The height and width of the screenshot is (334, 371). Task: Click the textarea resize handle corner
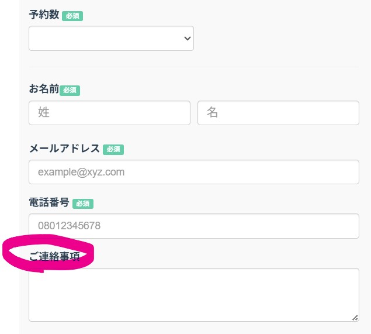click(355, 318)
